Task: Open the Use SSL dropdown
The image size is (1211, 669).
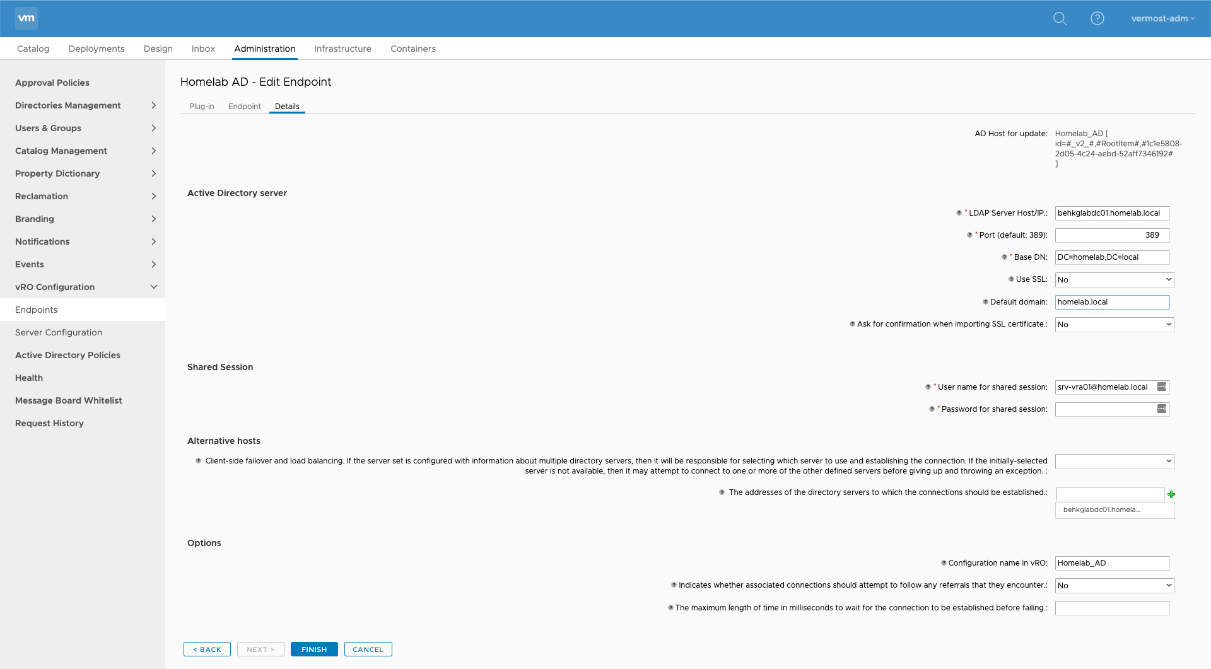Action: click(1114, 280)
